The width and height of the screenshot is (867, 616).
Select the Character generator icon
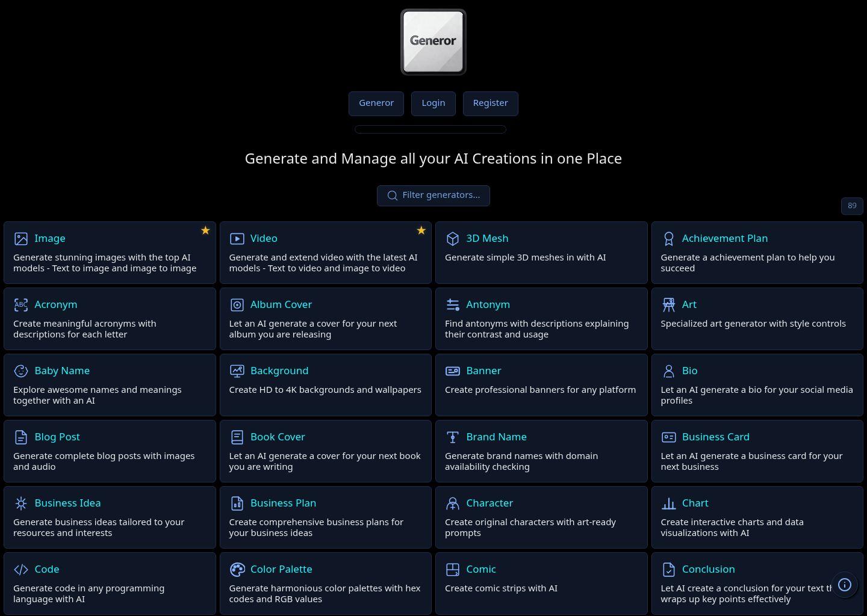coord(453,504)
